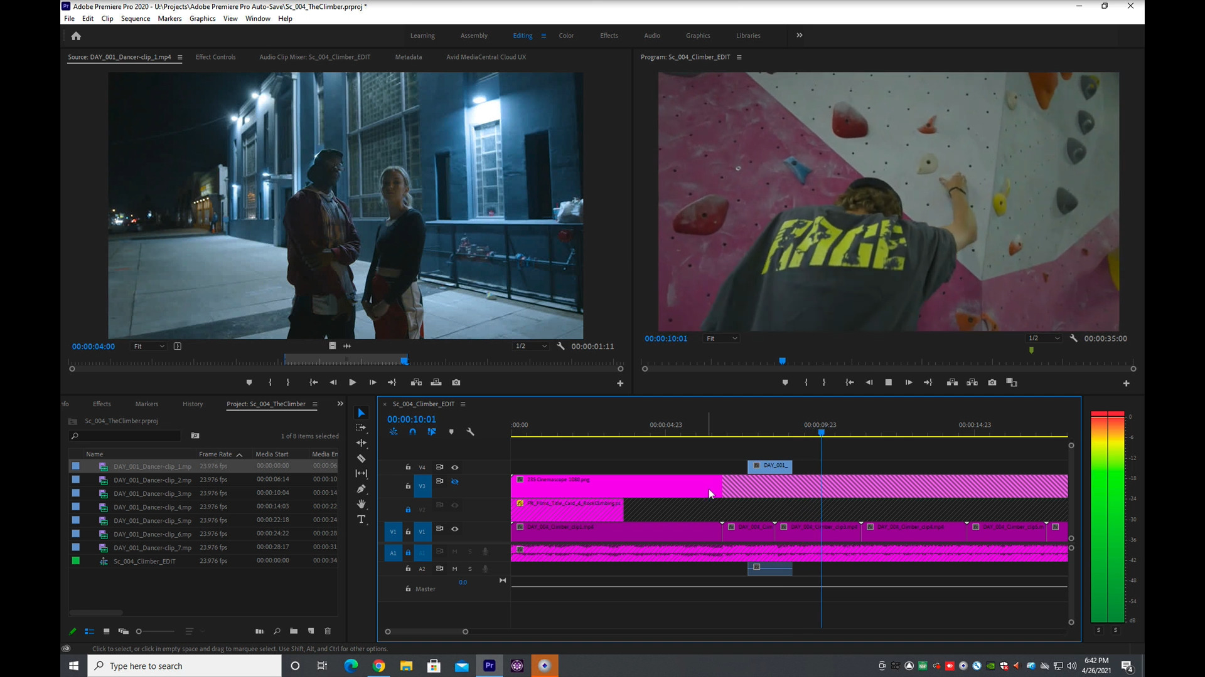
Task: Select the Ripple Edit tool
Action: tap(361, 443)
